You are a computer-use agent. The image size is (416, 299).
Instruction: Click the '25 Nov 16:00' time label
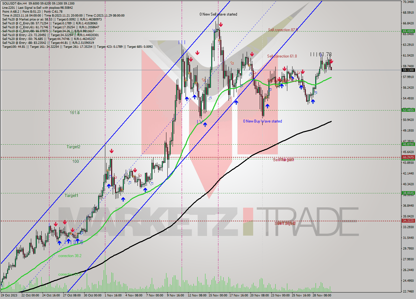[301, 296]
